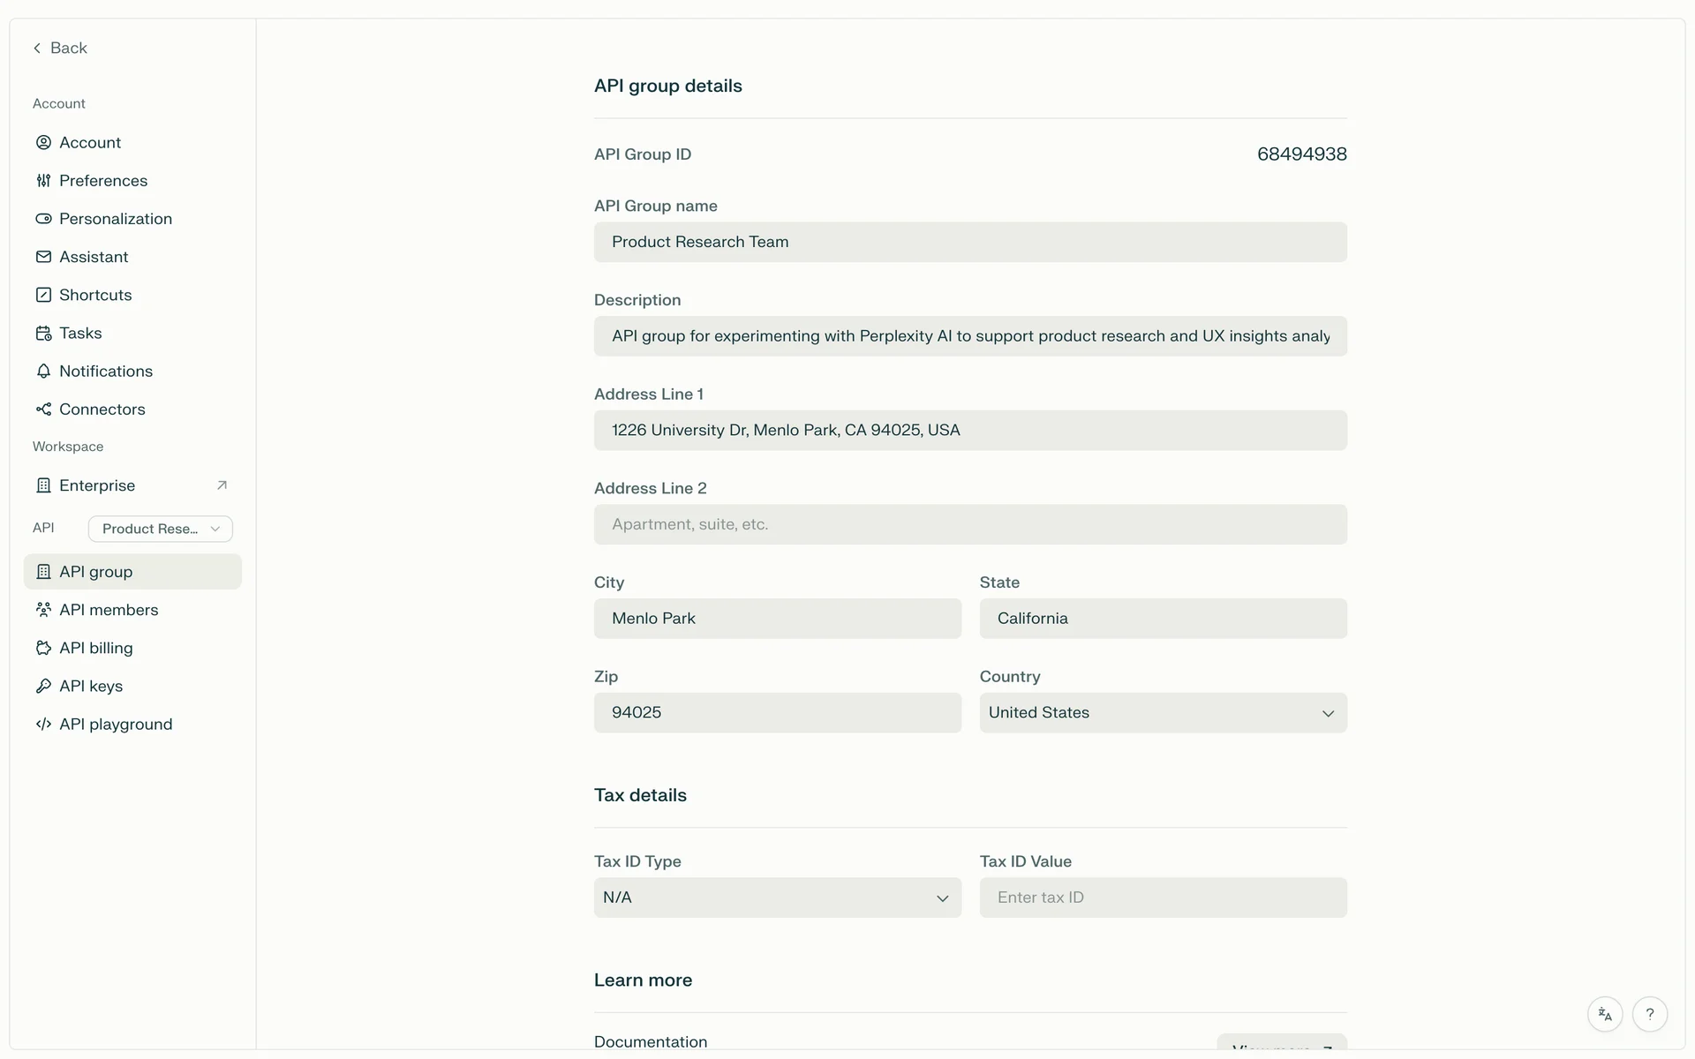Go to API members section

click(x=109, y=610)
